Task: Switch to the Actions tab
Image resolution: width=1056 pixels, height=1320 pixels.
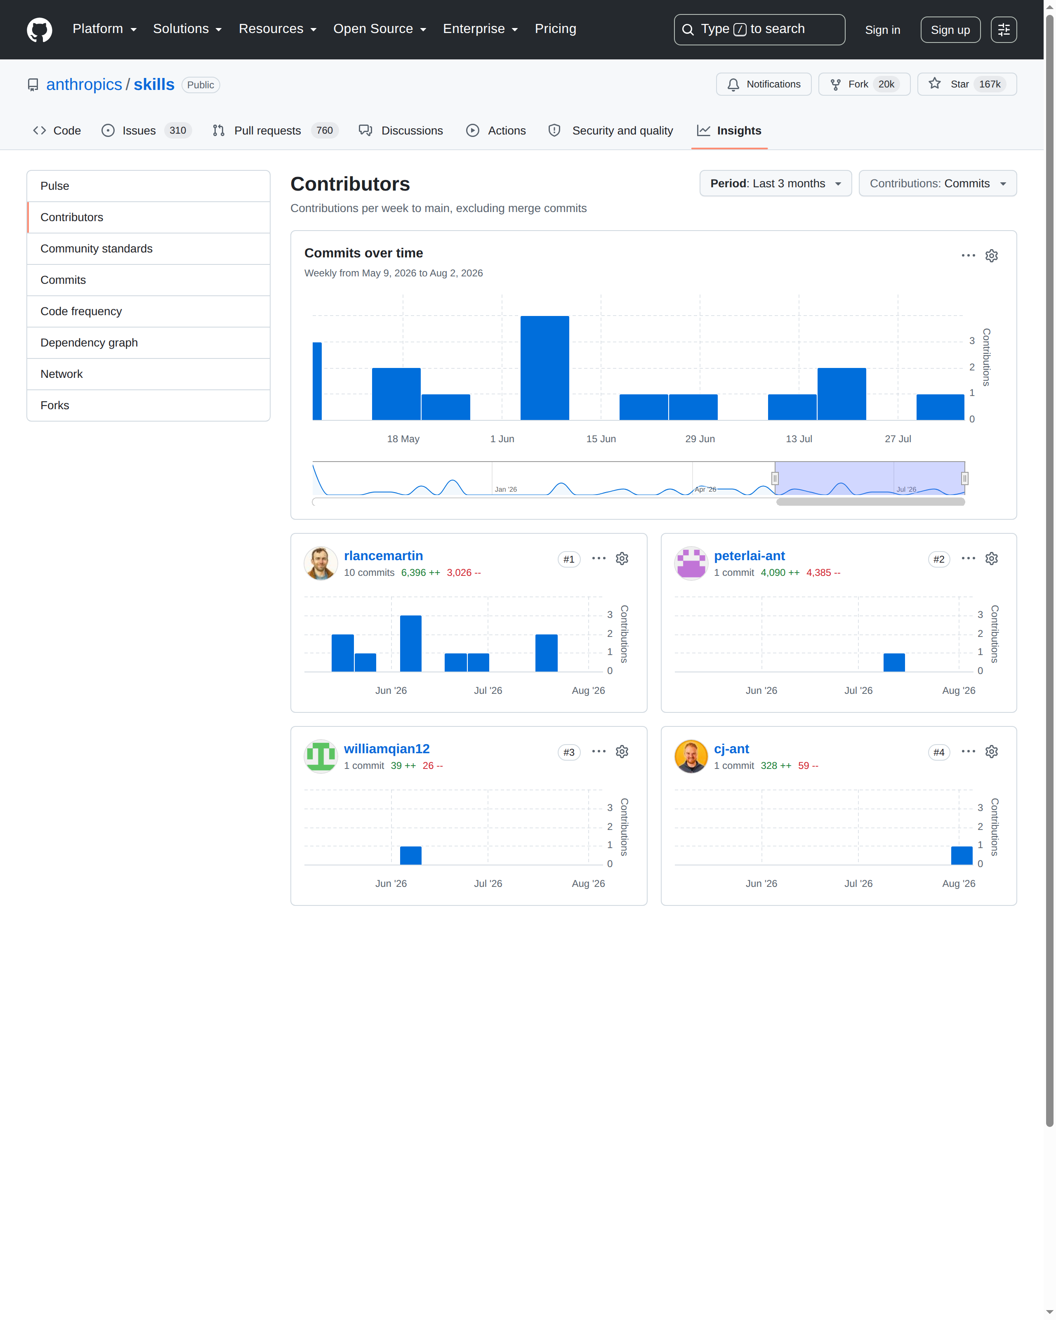Action: tap(496, 130)
